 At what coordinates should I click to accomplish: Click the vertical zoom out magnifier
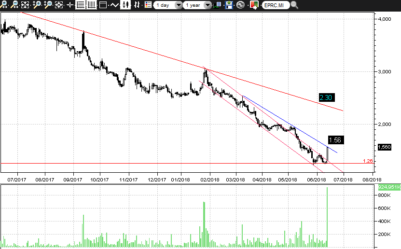[x=48, y=4]
